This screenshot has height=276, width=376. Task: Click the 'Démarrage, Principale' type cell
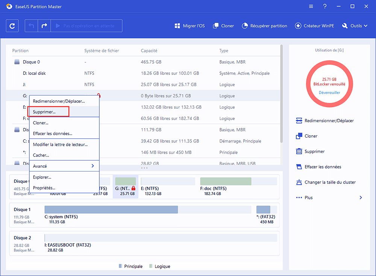pyautogui.click(x=240, y=141)
